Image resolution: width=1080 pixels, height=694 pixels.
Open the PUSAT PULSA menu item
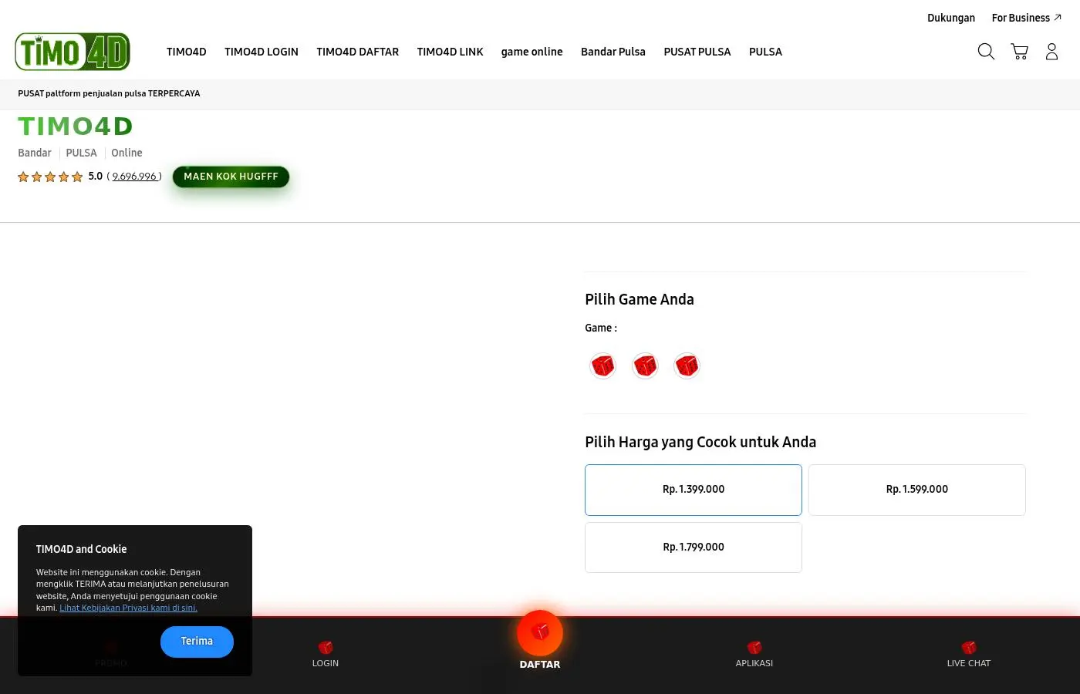[x=697, y=52]
